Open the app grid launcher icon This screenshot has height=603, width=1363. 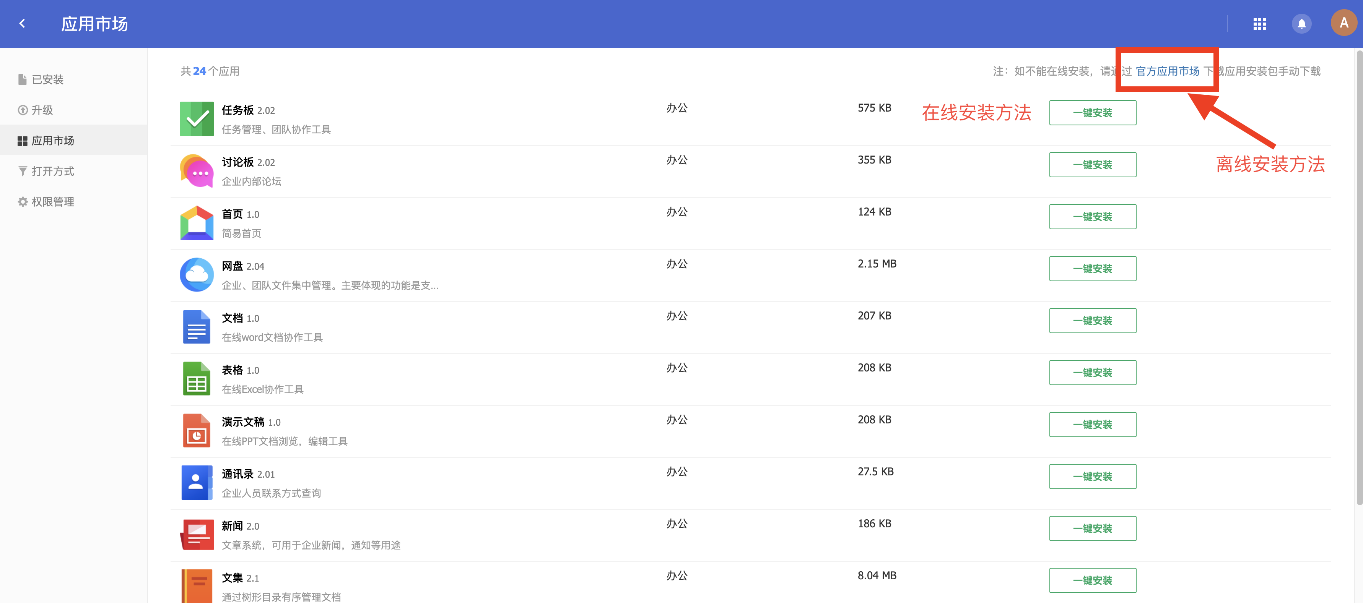[x=1260, y=23]
